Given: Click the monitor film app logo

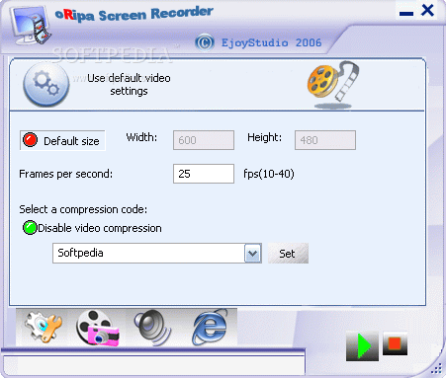Looking at the screenshot, I should click(31, 25).
